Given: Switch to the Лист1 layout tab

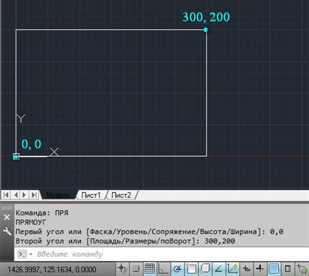Looking at the screenshot, I should pyautogui.click(x=91, y=195).
